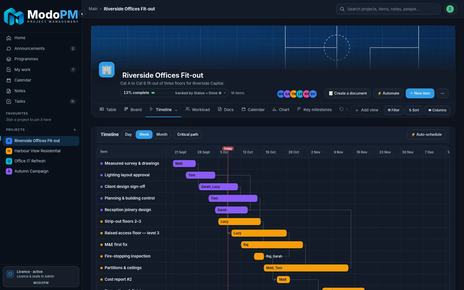Select Fire-stopping inspection row
464x290 pixels.
131,256
